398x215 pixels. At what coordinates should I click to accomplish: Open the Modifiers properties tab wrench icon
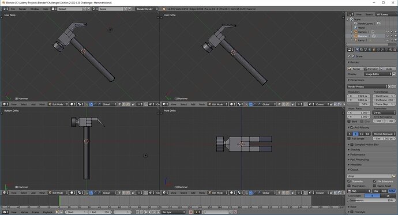(x=382, y=50)
